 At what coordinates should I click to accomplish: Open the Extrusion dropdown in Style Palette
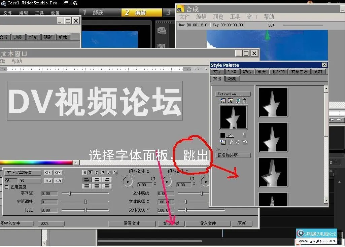(x=233, y=94)
